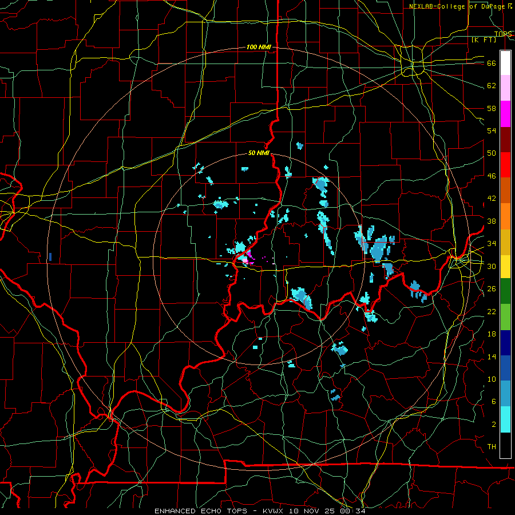Click the TOPS legend title
Image resolution: width=515 pixels, height=515 pixels.
[503, 34]
